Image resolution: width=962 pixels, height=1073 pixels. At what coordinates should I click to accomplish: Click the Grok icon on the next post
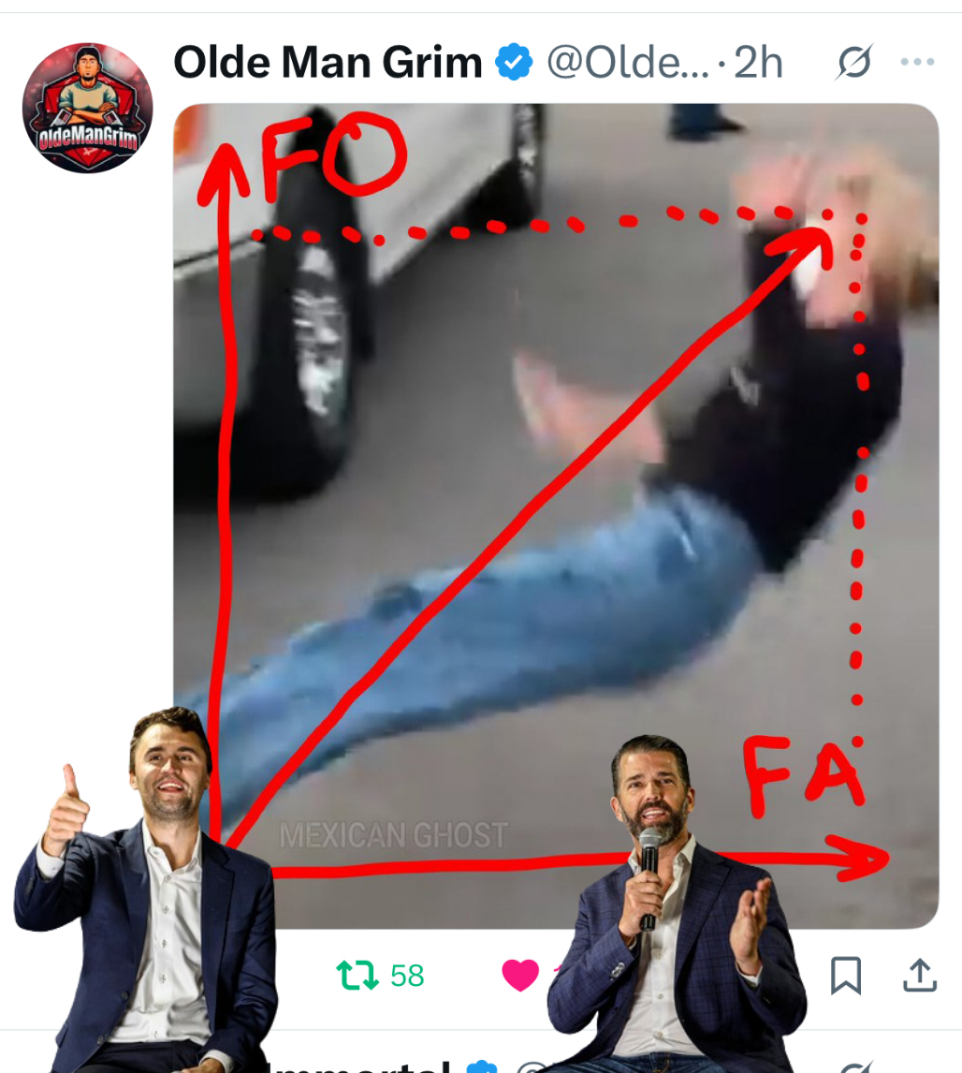click(856, 1067)
